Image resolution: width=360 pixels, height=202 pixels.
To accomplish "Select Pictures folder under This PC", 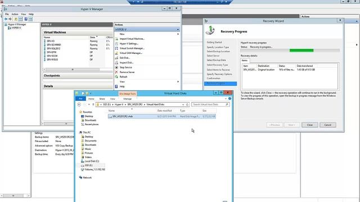I will tap(89, 153).
